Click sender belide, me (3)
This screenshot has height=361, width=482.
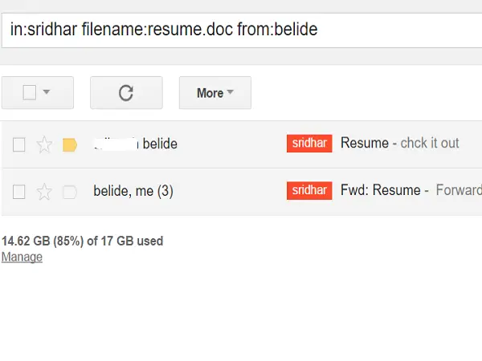(x=133, y=191)
